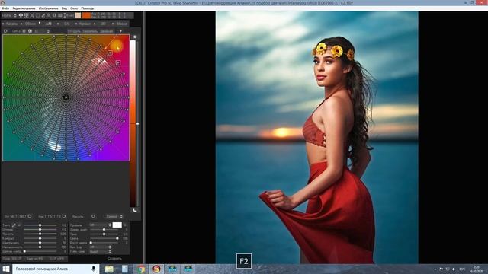Open the Окно menu

pos(74,8)
